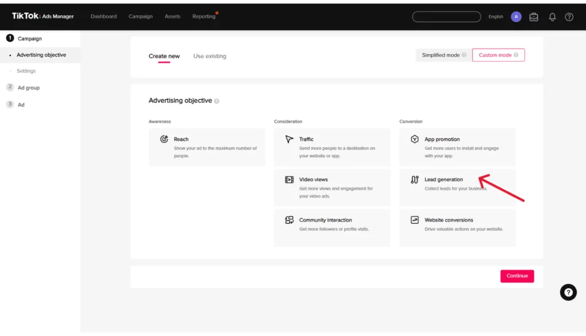Click "Collect leads for your business" text
The height and width of the screenshot is (336, 586).
pyautogui.click(x=456, y=189)
